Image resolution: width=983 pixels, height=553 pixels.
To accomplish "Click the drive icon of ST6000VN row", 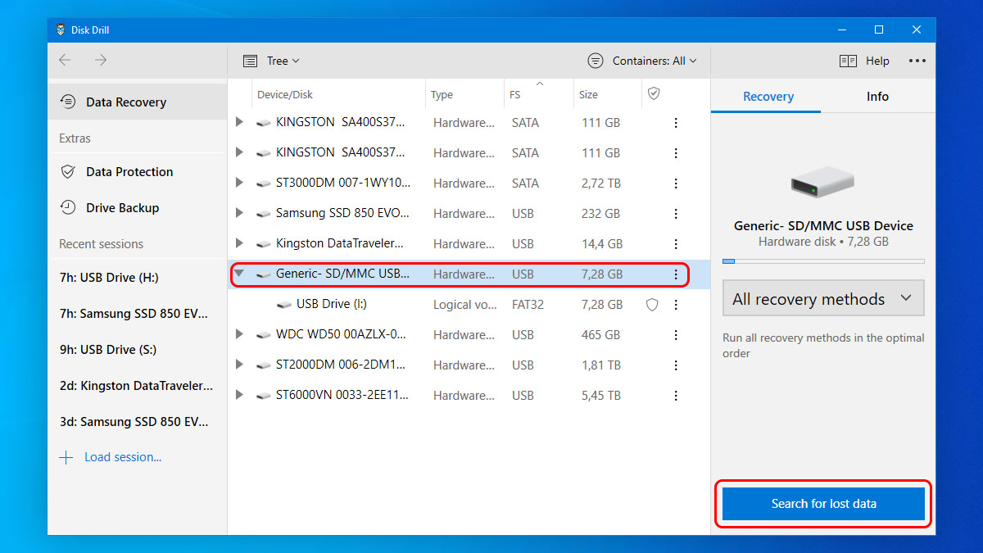I will point(263,396).
